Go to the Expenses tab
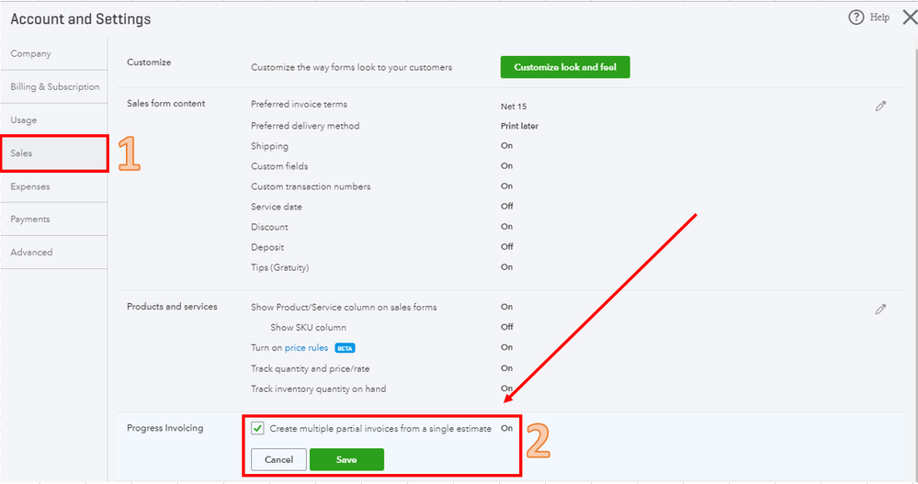918x484 pixels. pos(54,186)
